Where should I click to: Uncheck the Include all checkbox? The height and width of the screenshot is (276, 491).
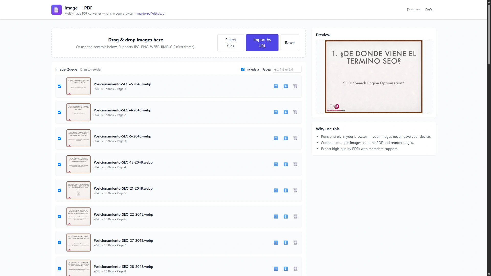click(243, 69)
